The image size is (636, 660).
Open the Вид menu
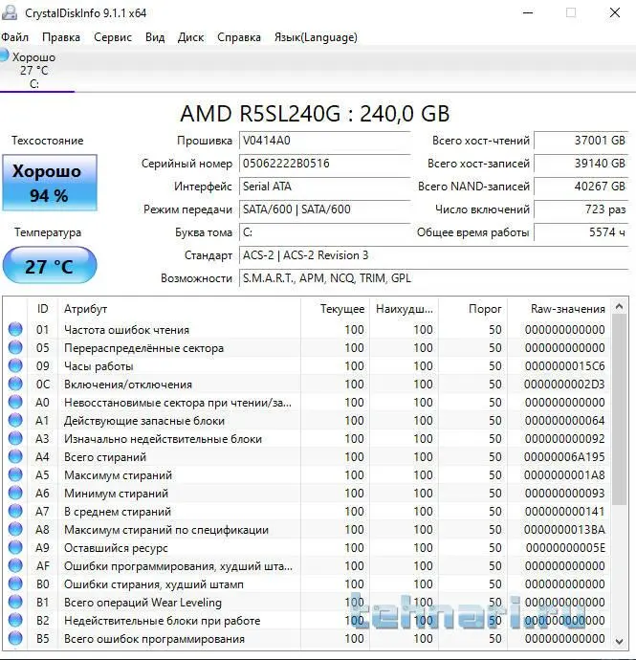pyautogui.click(x=155, y=37)
